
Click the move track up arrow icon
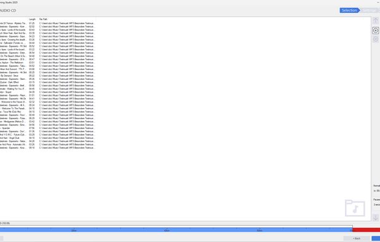(376, 21)
